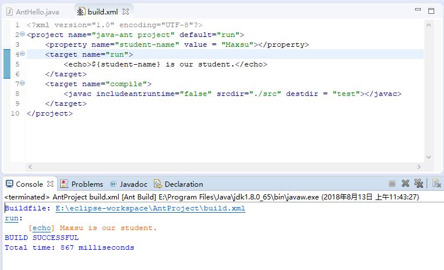The image size is (444, 270).
Task: Close the build.xml editor tab
Action: coord(125,12)
